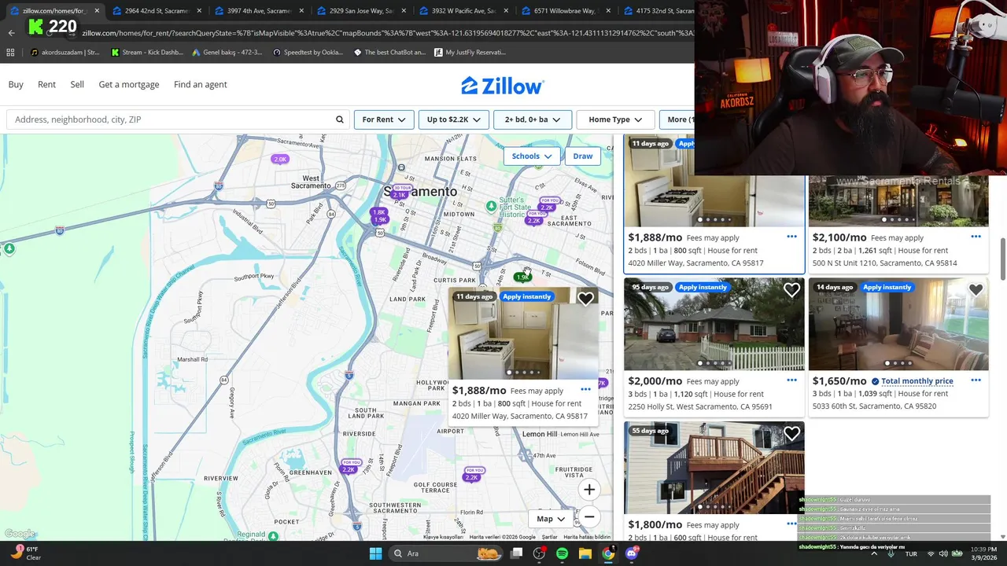Image resolution: width=1007 pixels, height=566 pixels.
Task: Open the Genel bakış bookmark
Action: coord(227,52)
